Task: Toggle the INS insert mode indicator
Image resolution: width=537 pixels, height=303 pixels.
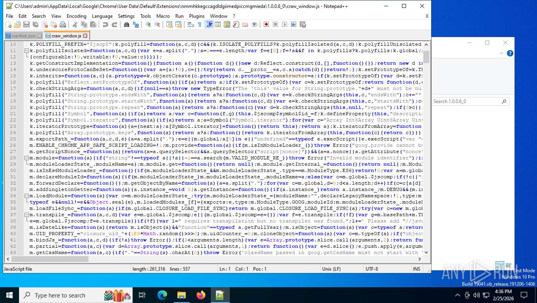Action: [417, 269]
